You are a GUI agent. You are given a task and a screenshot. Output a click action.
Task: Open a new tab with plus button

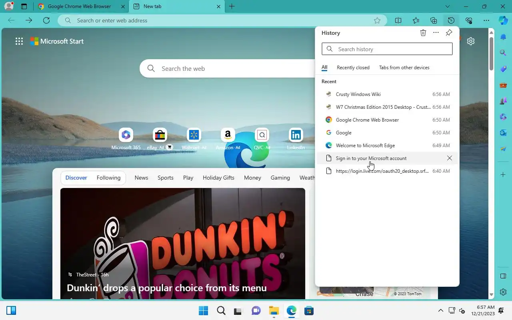click(232, 6)
